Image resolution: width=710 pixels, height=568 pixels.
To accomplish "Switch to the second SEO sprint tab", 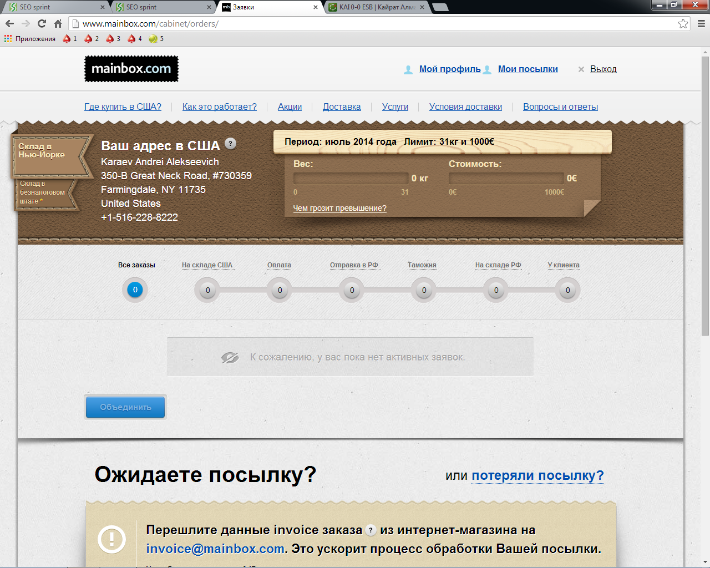I will coord(161,7).
